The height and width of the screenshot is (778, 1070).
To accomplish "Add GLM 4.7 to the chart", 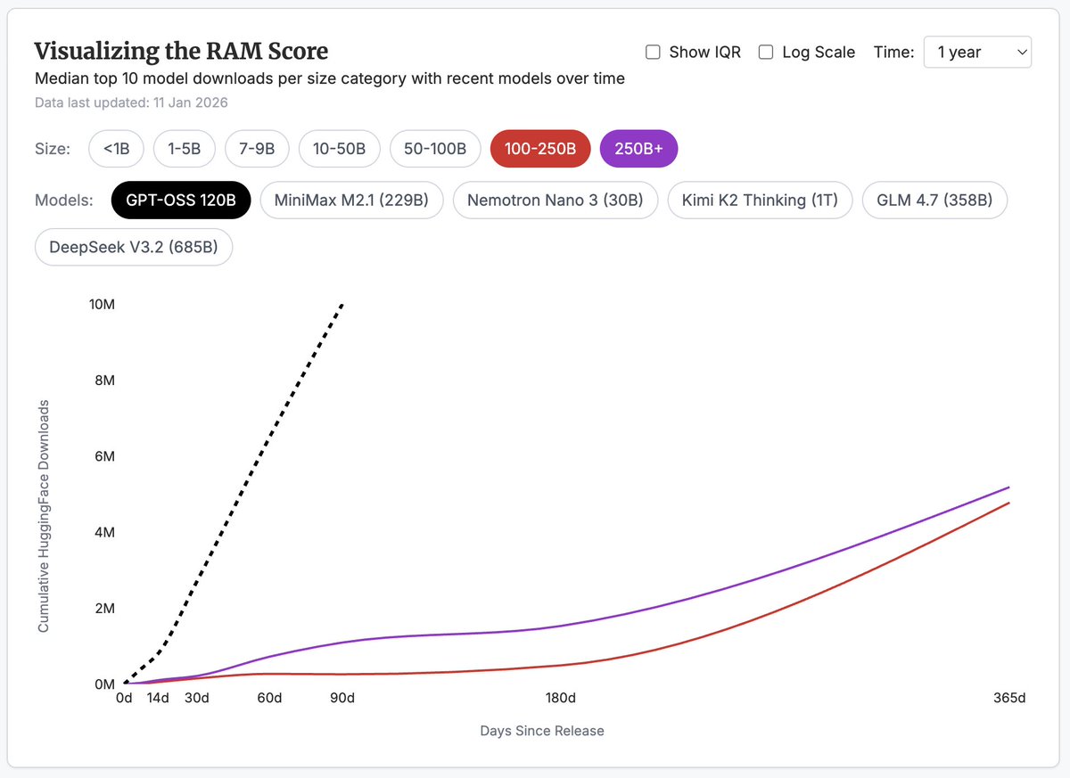I will 934,201.
